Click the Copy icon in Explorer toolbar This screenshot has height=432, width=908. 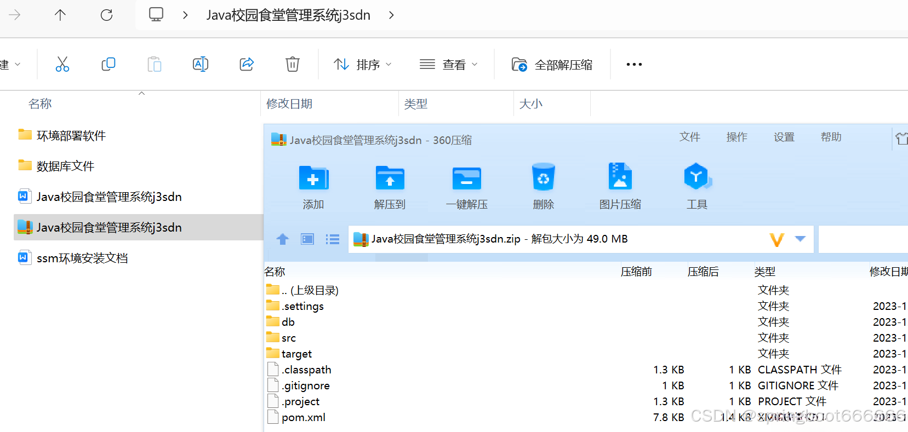click(x=108, y=64)
